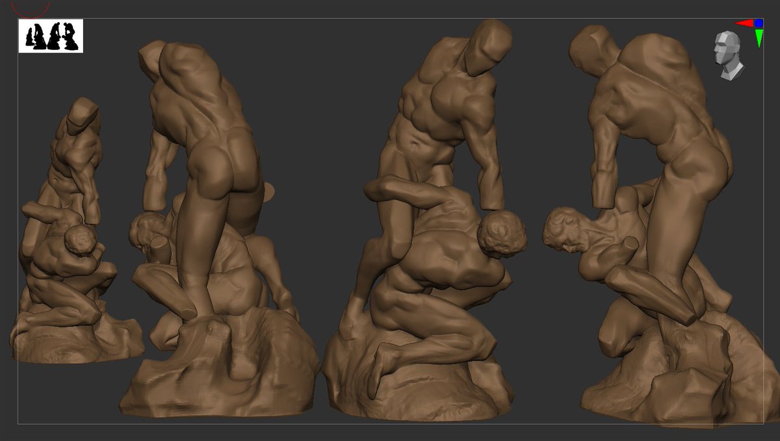Screen dimensions: 780x441
Task: Click the smallest sculpture silhouette in the thumbnail
Action: click(x=29, y=36)
